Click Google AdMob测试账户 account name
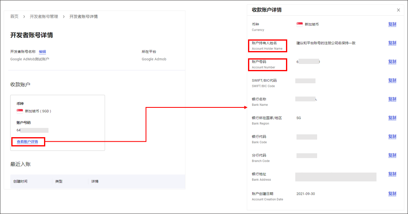 (x=29, y=59)
